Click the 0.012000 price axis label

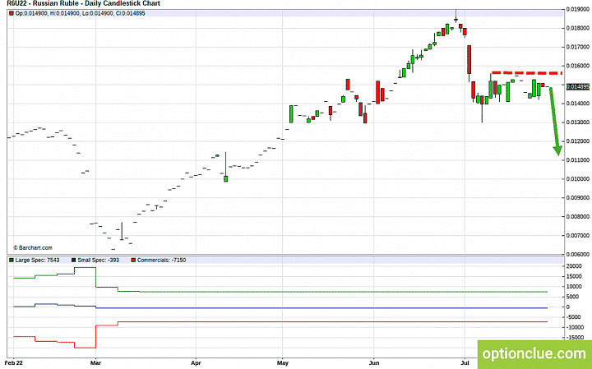tap(578, 141)
